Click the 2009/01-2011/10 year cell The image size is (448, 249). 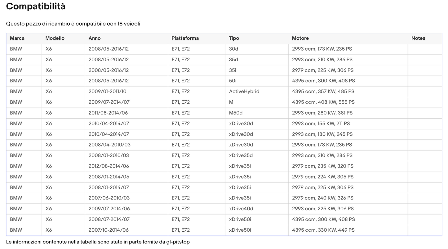coord(108,92)
